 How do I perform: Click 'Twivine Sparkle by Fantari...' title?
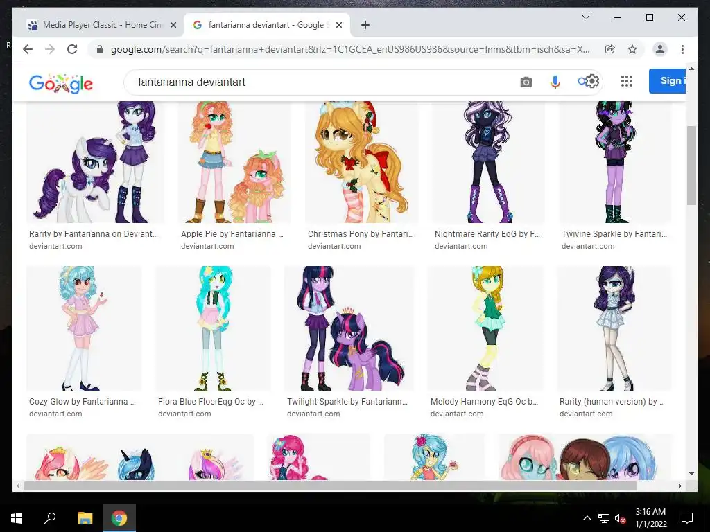[x=614, y=234]
